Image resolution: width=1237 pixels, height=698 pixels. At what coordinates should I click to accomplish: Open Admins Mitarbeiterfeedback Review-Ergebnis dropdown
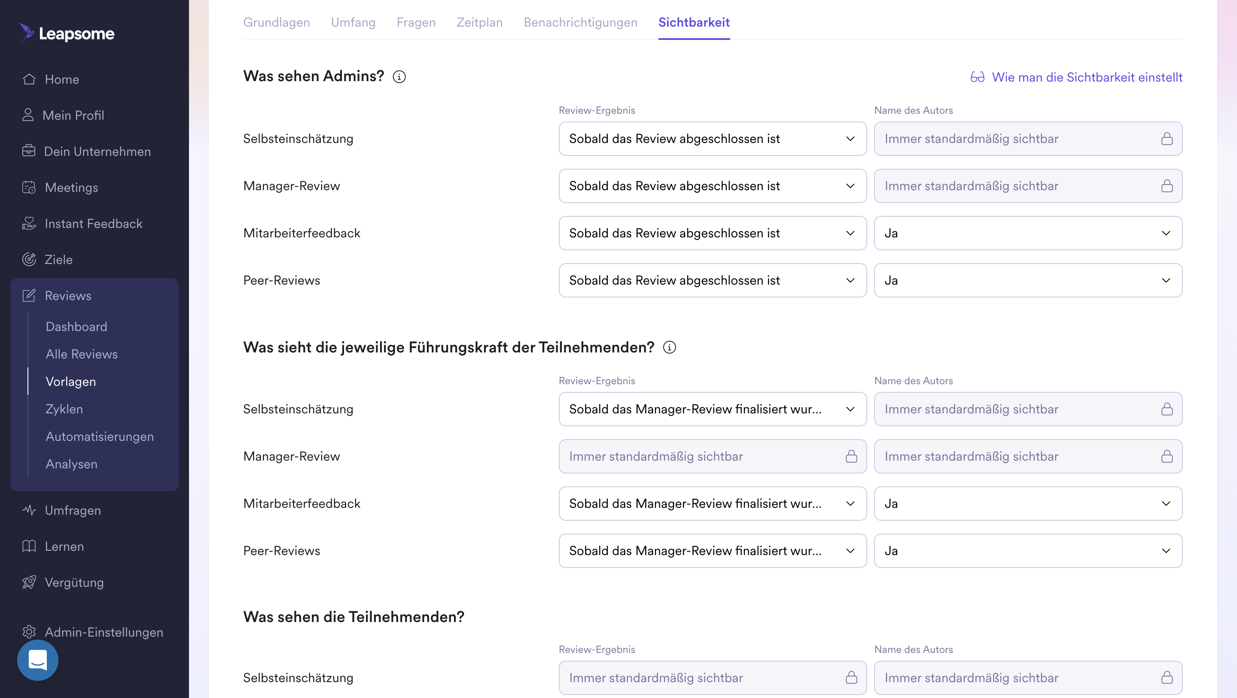[713, 233]
